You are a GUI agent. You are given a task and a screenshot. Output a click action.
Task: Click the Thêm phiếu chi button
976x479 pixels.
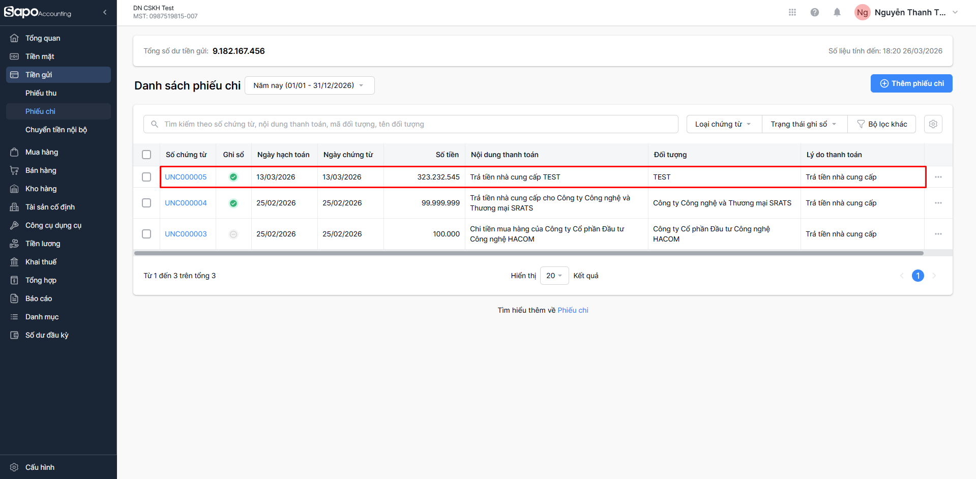click(911, 83)
